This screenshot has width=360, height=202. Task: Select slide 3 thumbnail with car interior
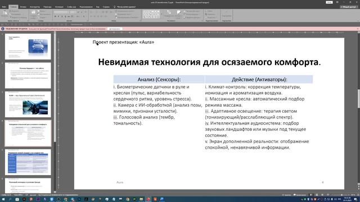click(28, 104)
